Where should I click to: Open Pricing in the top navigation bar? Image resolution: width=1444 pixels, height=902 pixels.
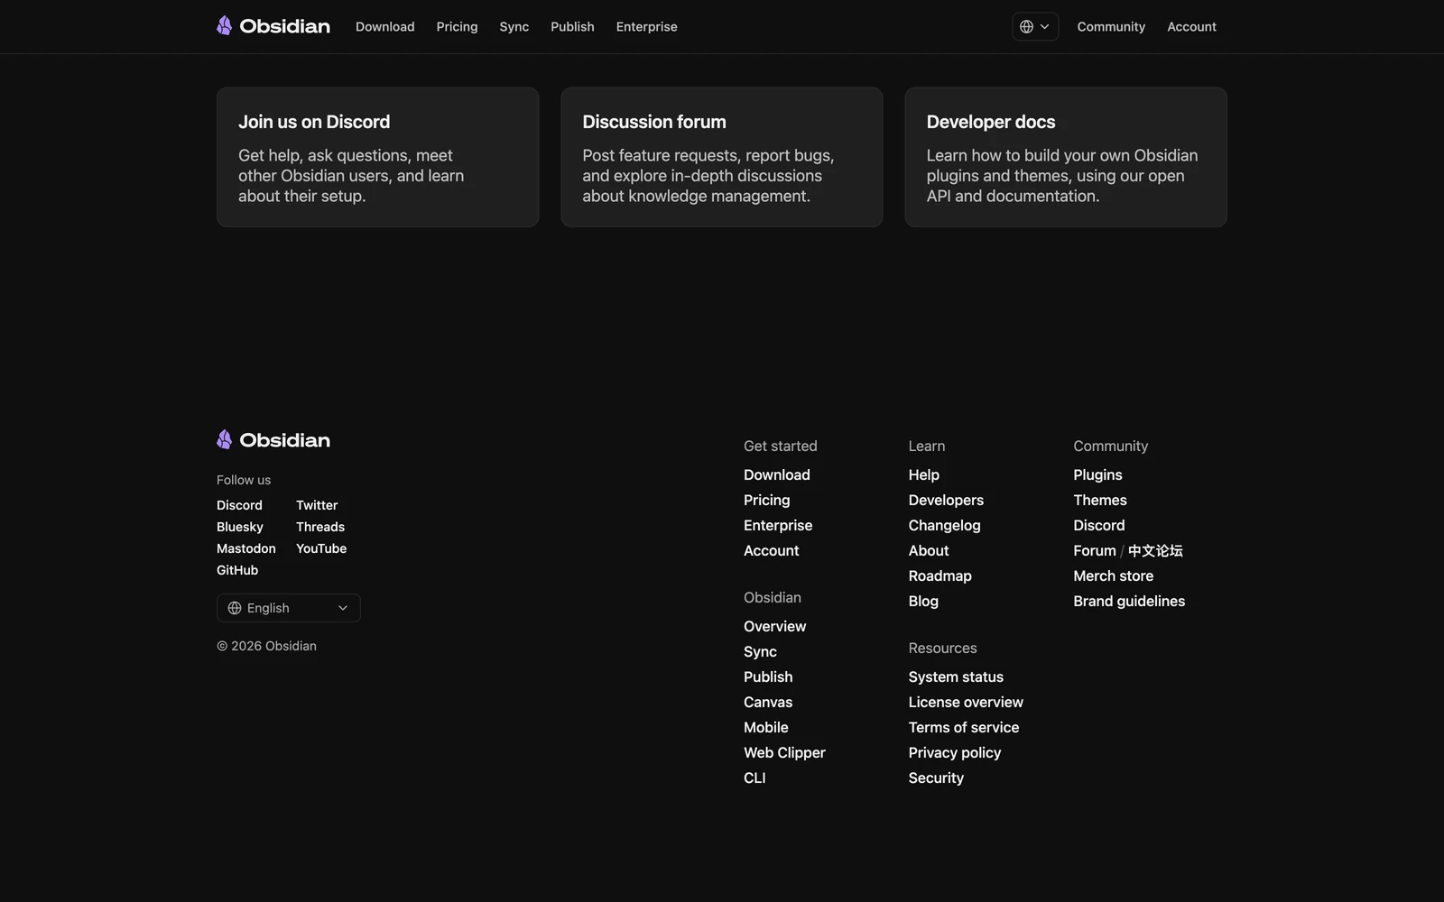pyautogui.click(x=457, y=27)
